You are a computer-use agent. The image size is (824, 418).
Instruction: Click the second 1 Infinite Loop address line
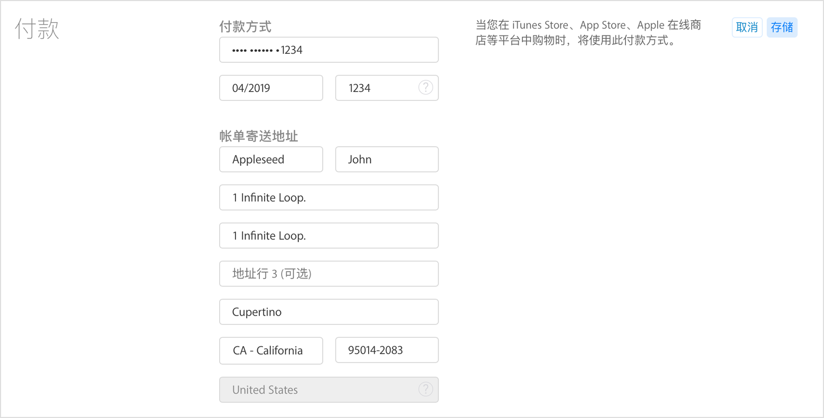pos(329,235)
